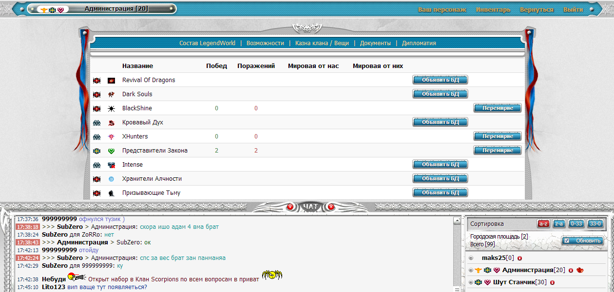This screenshot has height=292, width=614.
Task: Offer Перемирие to Представители Закона
Action: point(498,151)
